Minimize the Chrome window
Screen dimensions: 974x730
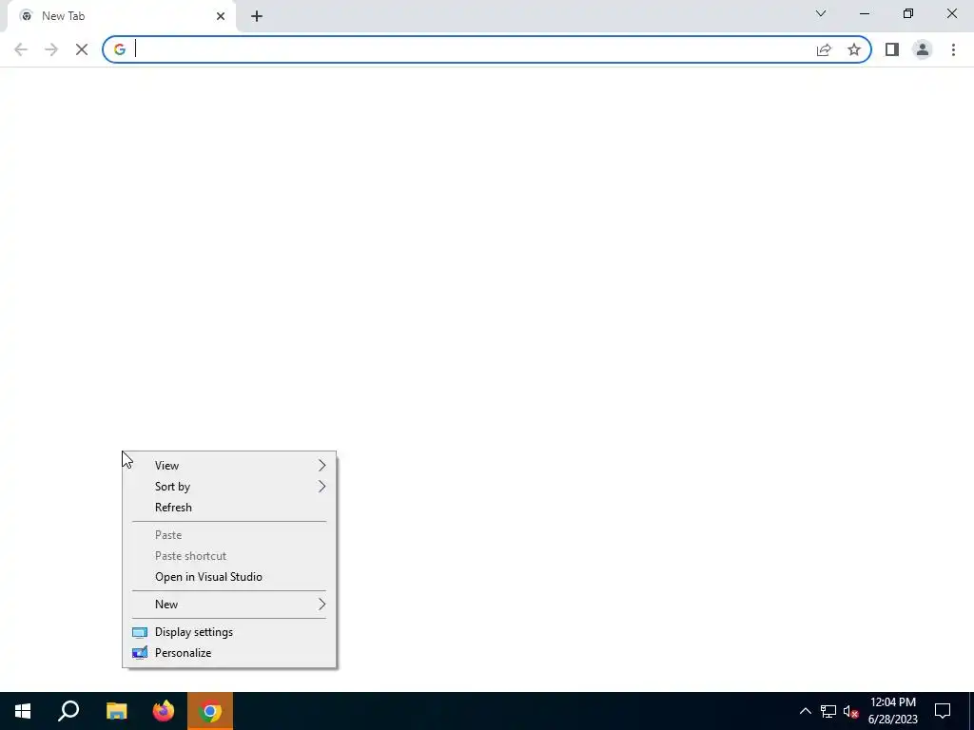click(865, 13)
